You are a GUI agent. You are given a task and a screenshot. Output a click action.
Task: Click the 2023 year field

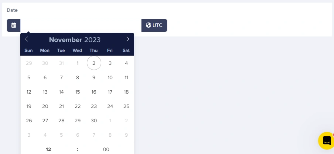pos(92,40)
